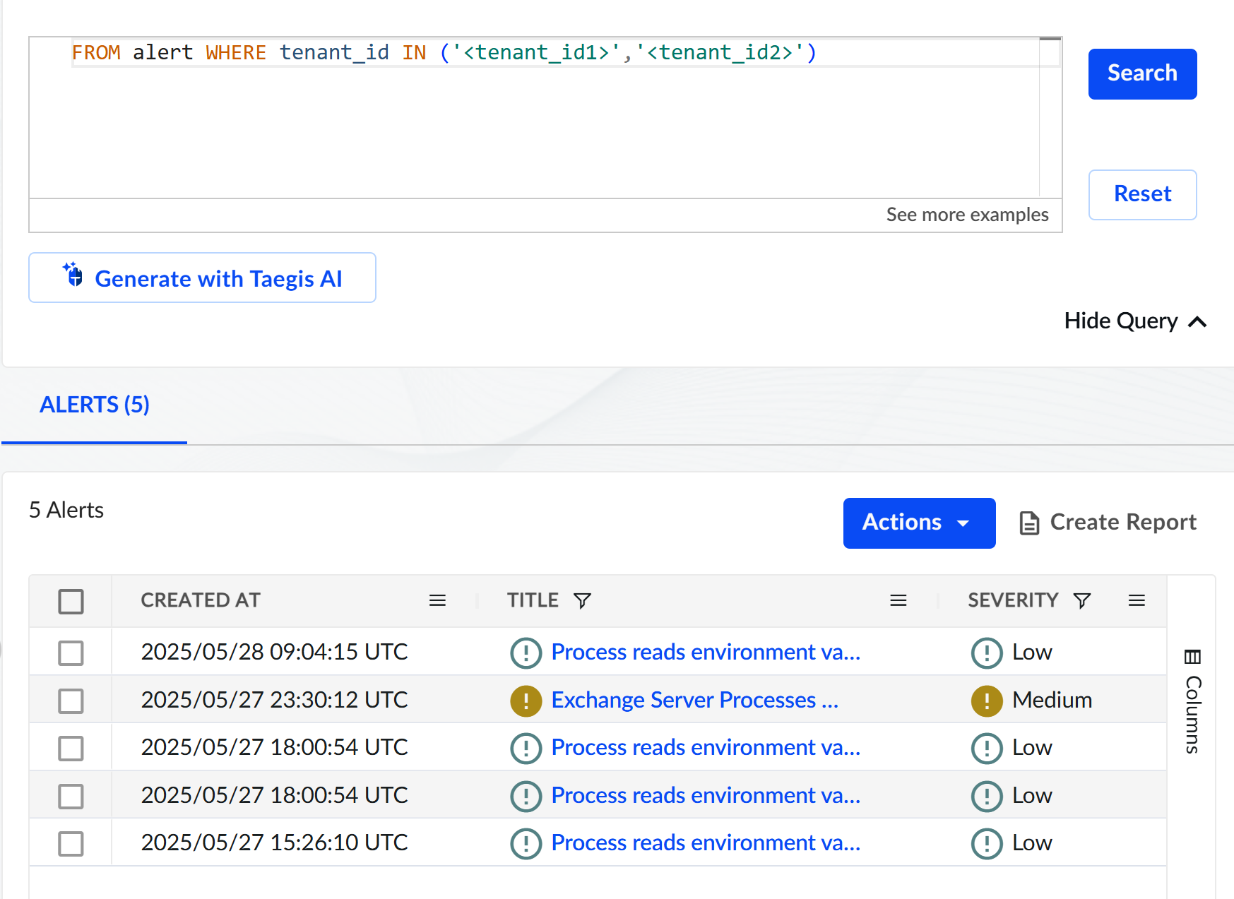Click the Medium severity icon next to Exchange Server title

[526, 701]
